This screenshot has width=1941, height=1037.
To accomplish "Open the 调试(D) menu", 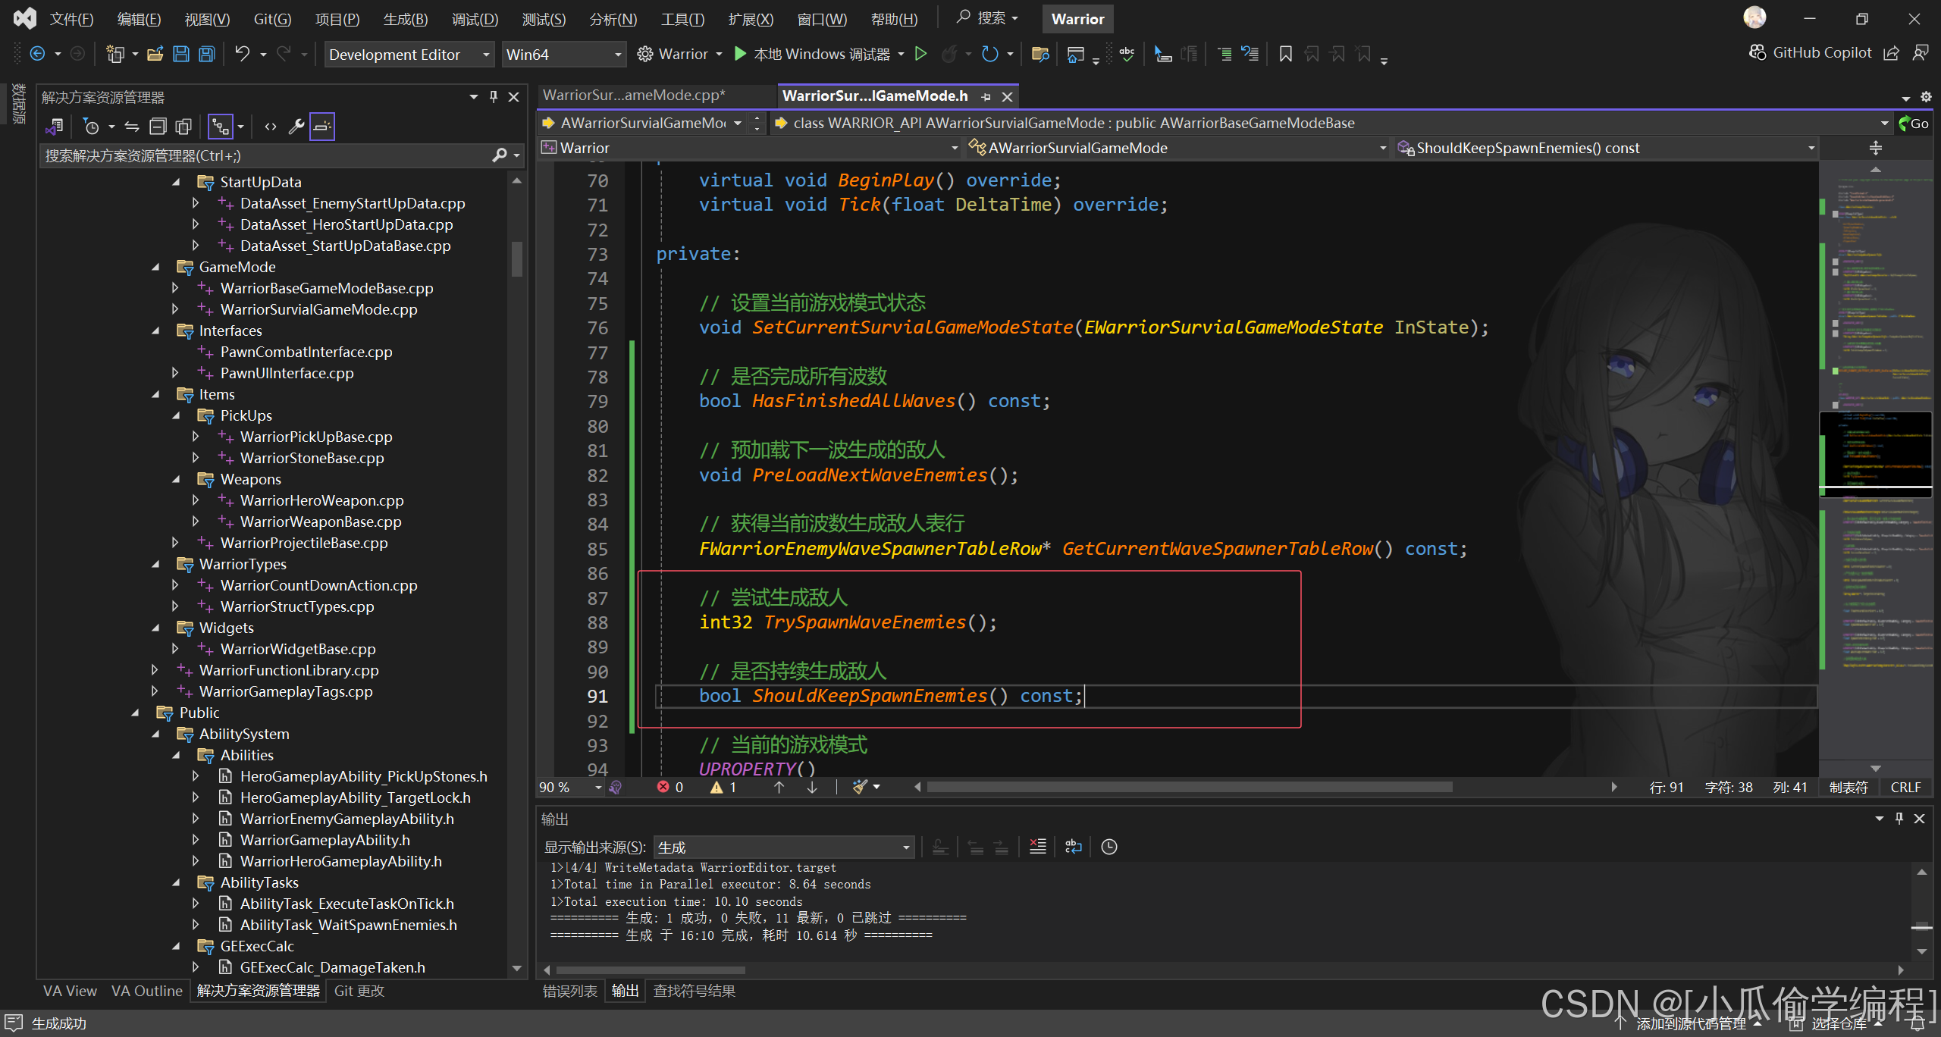I will (475, 19).
